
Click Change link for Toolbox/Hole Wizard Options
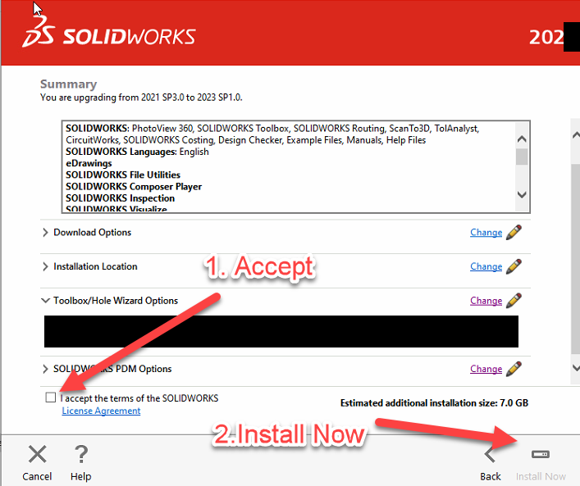486,301
